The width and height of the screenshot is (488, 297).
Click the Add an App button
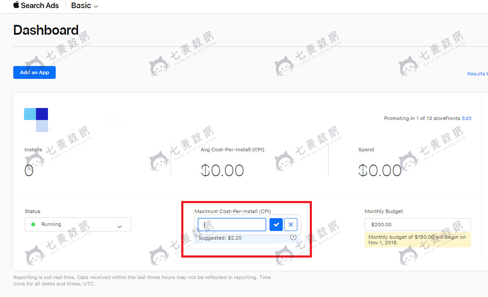pos(34,72)
